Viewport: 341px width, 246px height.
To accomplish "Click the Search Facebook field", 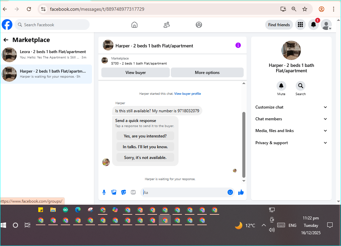I will tap(52, 25).
